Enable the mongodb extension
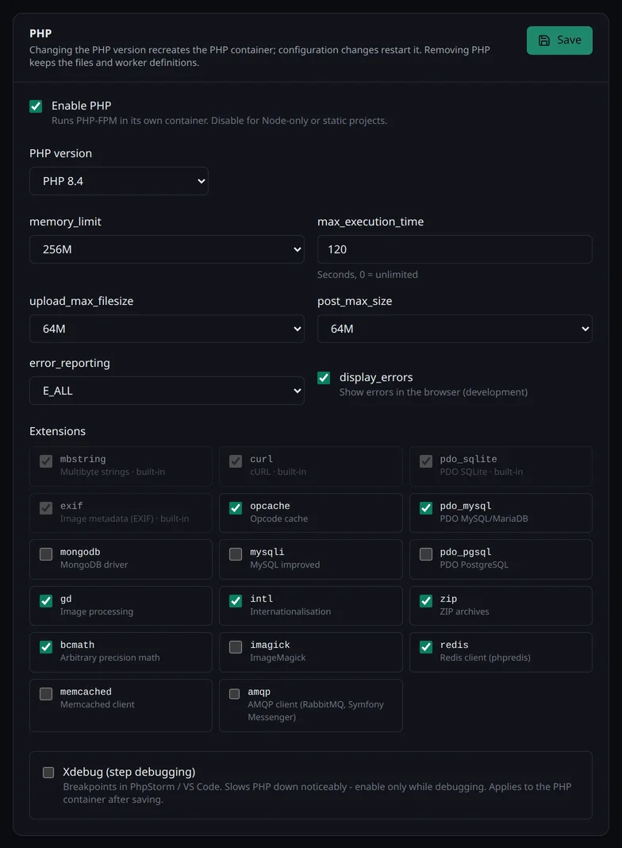This screenshot has width=622, height=848. coord(46,553)
